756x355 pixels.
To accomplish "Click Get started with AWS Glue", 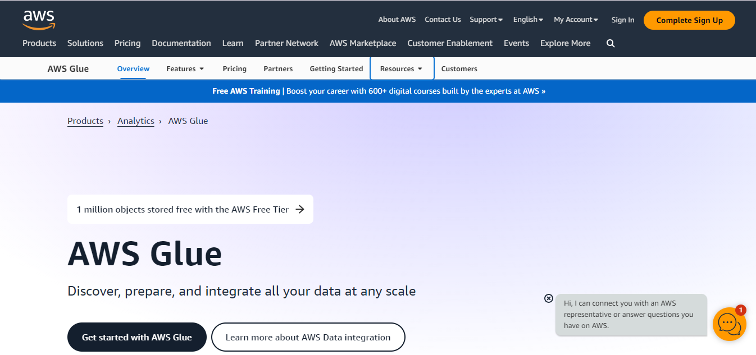I will click(x=137, y=337).
